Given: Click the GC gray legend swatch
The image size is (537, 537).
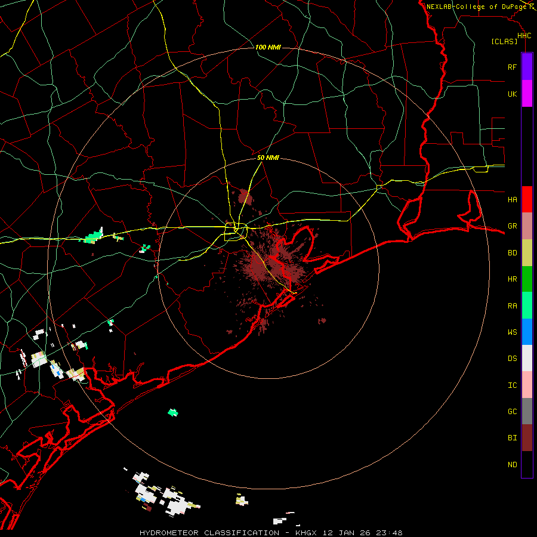Looking at the screenshot, I should click(527, 411).
